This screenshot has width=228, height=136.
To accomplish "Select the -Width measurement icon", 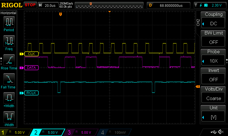I will pyautogui.click(x=9, y=117).
